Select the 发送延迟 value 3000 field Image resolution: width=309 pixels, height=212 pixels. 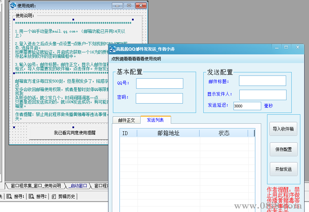(247, 106)
